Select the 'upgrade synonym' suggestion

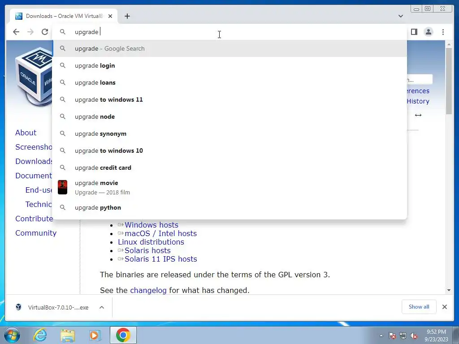(x=229, y=133)
